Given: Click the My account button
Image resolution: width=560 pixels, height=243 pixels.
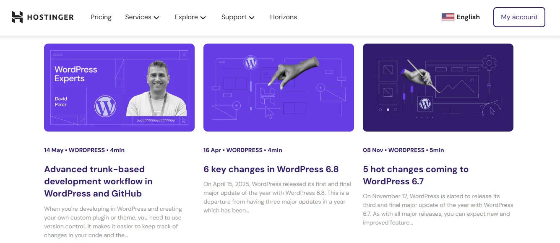Looking at the screenshot, I should pyautogui.click(x=519, y=17).
